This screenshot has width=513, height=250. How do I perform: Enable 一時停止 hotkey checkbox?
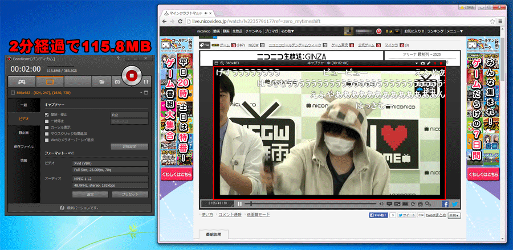click(x=47, y=121)
